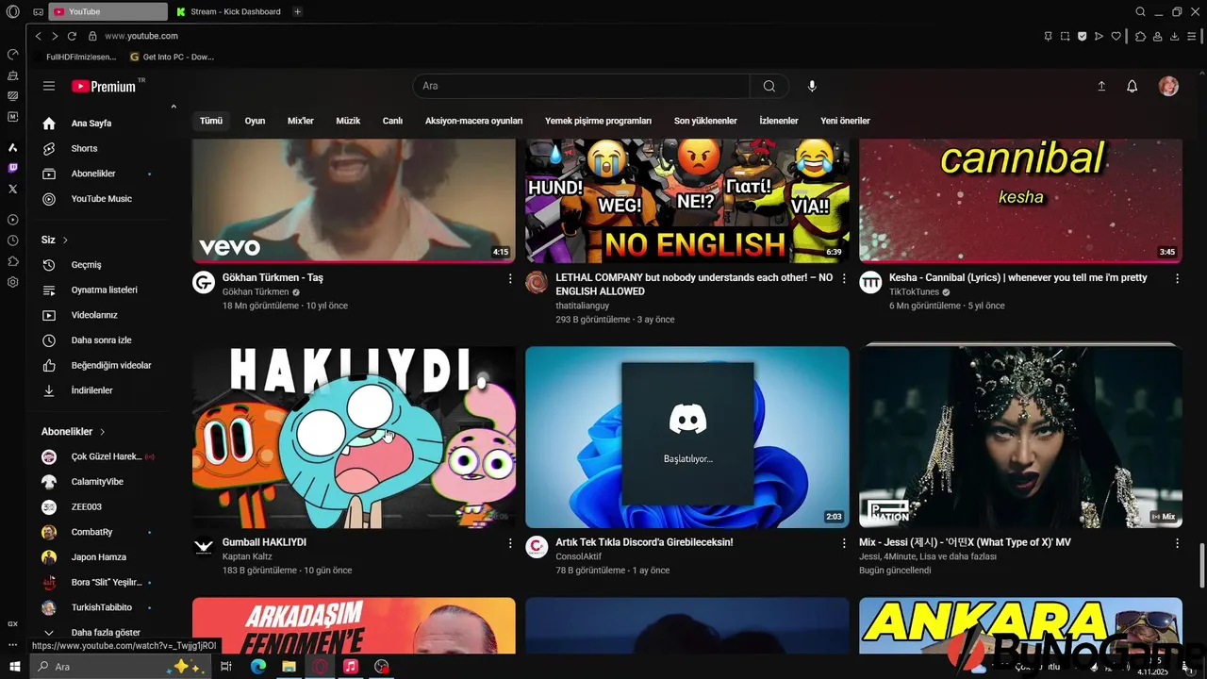Screen dimensions: 1207x679
Task: Open the tab search magnifier in the title bar
Action: [x=1141, y=11]
